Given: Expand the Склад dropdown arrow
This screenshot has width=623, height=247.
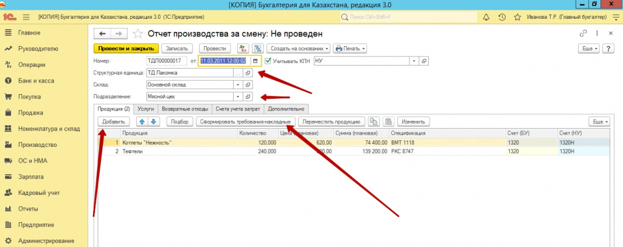Looking at the screenshot, I should (x=238, y=84).
